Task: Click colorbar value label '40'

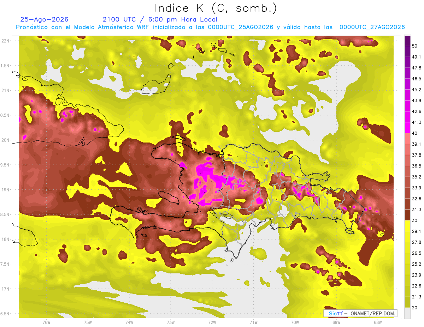Action: tap(415, 133)
